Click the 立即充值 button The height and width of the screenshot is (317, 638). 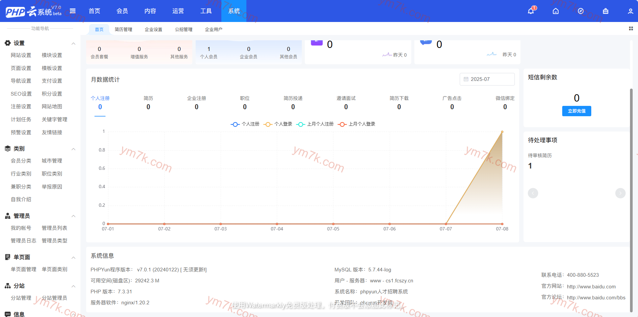pyautogui.click(x=576, y=111)
